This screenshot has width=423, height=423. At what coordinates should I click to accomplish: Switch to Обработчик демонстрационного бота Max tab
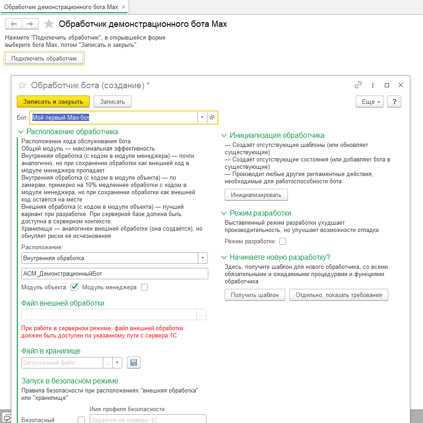point(61,7)
